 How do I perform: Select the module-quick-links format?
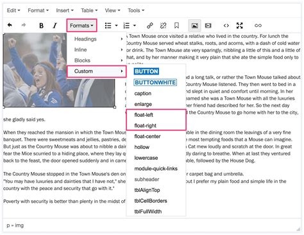[x=156, y=169]
